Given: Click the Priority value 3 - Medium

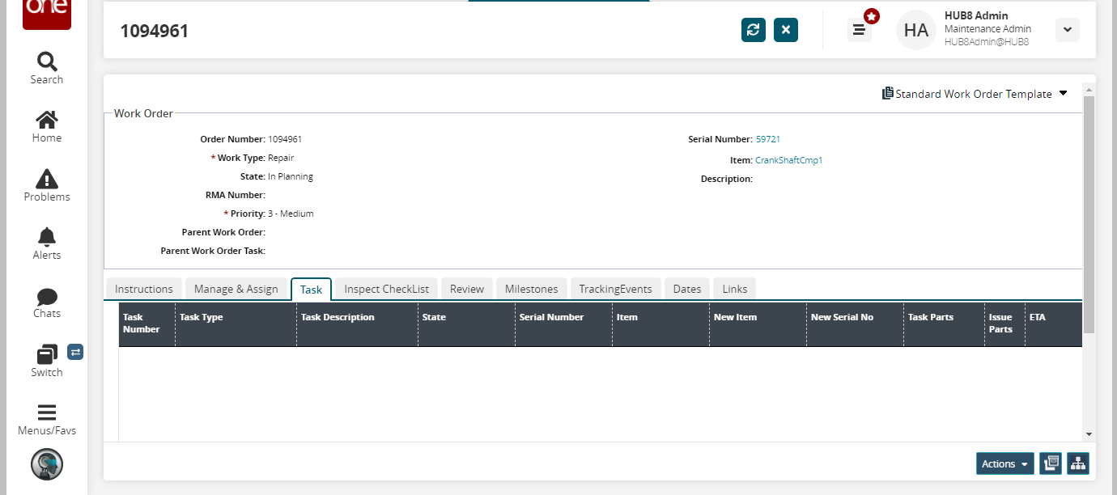Looking at the screenshot, I should 291,214.
